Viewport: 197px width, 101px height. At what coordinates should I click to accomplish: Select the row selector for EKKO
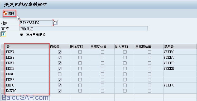point(3,74)
